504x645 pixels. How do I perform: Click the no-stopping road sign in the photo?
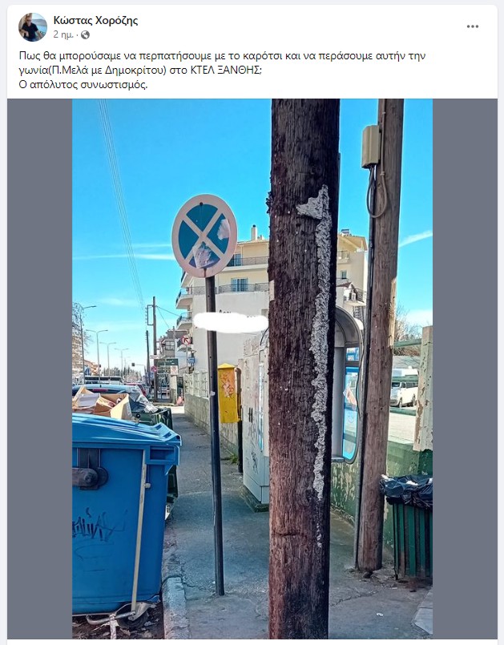click(x=204, y=236)
